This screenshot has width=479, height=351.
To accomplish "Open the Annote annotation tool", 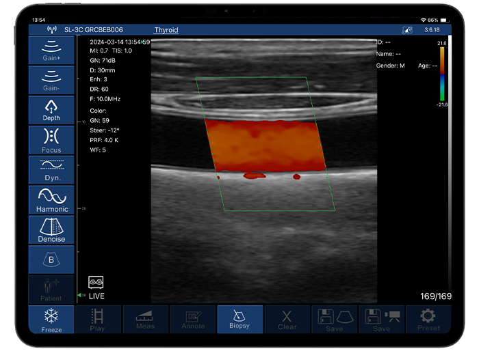I will [193, 320].
